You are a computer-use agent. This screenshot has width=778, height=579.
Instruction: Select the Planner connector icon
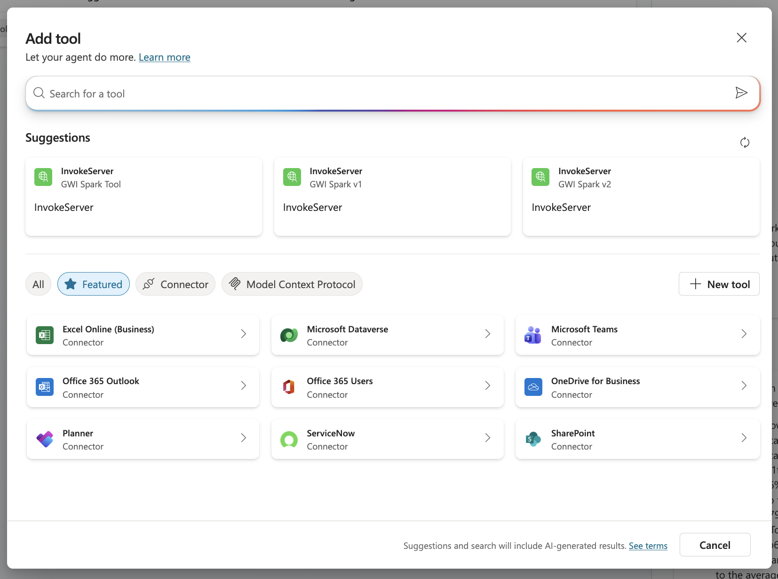coord(45,439)
